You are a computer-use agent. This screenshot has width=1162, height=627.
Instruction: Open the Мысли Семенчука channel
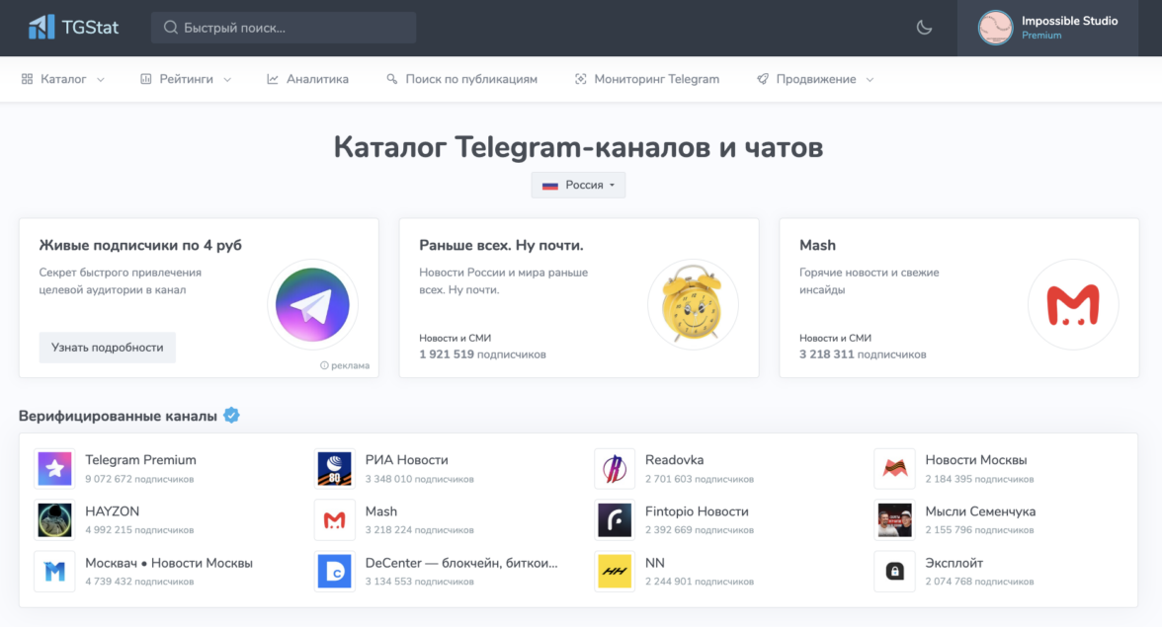980,511
